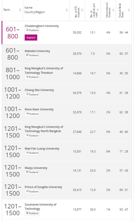
Task: Sort by No. of FTE Students arrows
Action: 82,10
